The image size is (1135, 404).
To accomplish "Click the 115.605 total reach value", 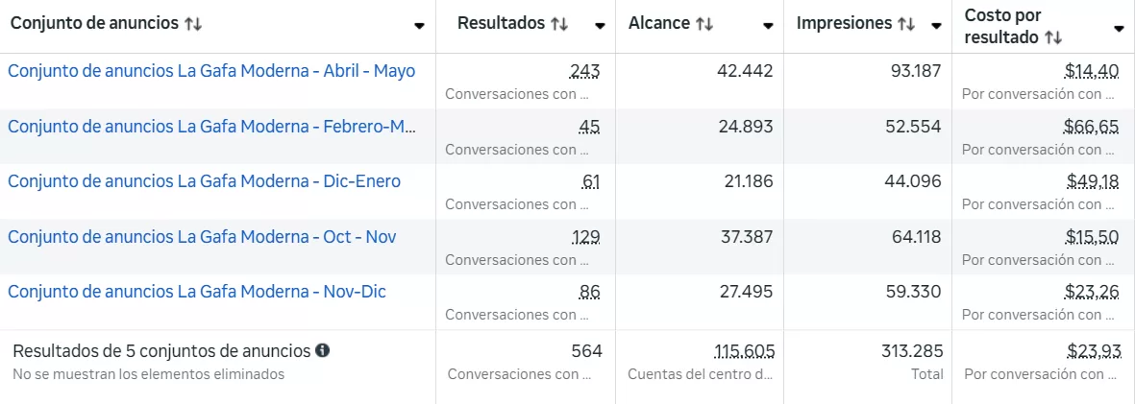I will pyautogui.click(x=744, y=351).
